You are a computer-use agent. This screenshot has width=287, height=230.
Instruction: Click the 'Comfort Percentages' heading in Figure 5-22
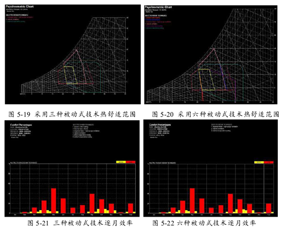[x=160, y=125]
